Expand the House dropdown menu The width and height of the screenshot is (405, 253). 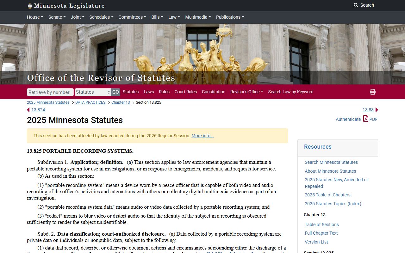[35, 17]
